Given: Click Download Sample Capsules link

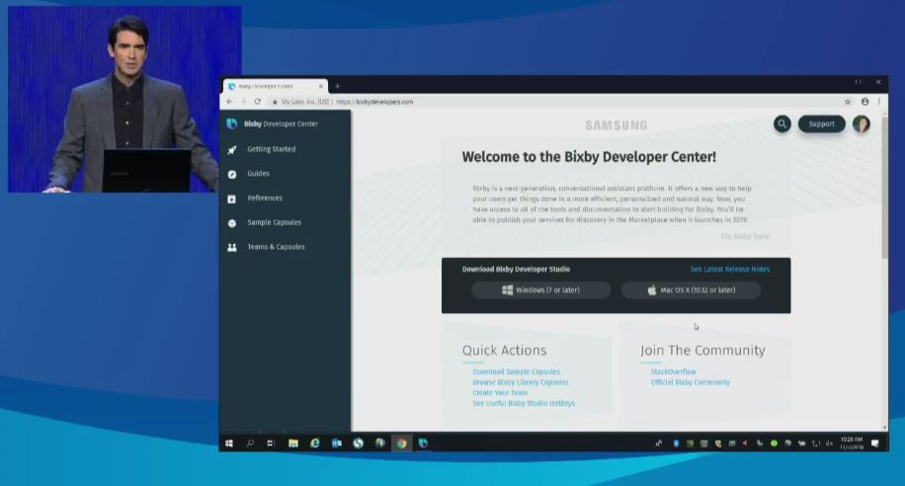Looking at the screenshot, I should coord(516,371).
